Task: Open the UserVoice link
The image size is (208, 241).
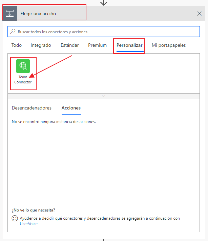Action: [29, 224]
